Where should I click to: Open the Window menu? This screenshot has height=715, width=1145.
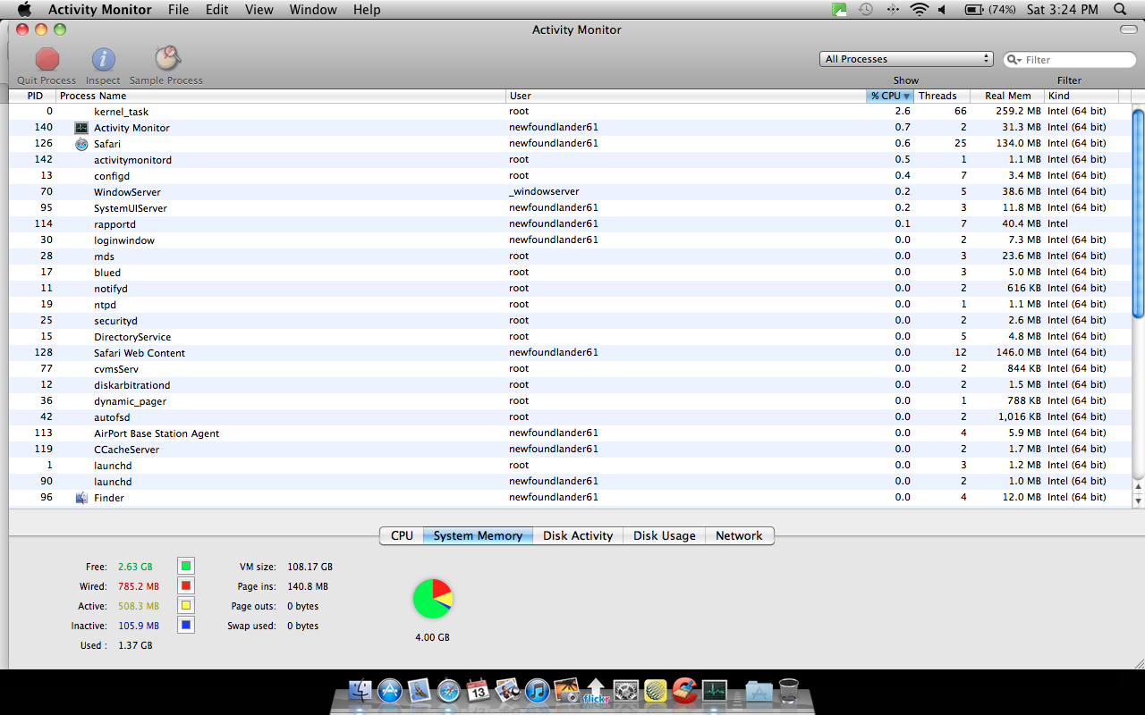click(313, 10)
